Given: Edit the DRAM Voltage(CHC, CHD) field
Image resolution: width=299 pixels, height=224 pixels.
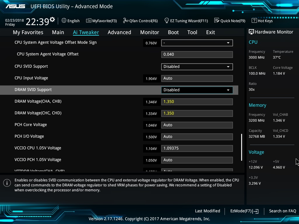Looking at the screenshot, I should (x=197, y=113).
